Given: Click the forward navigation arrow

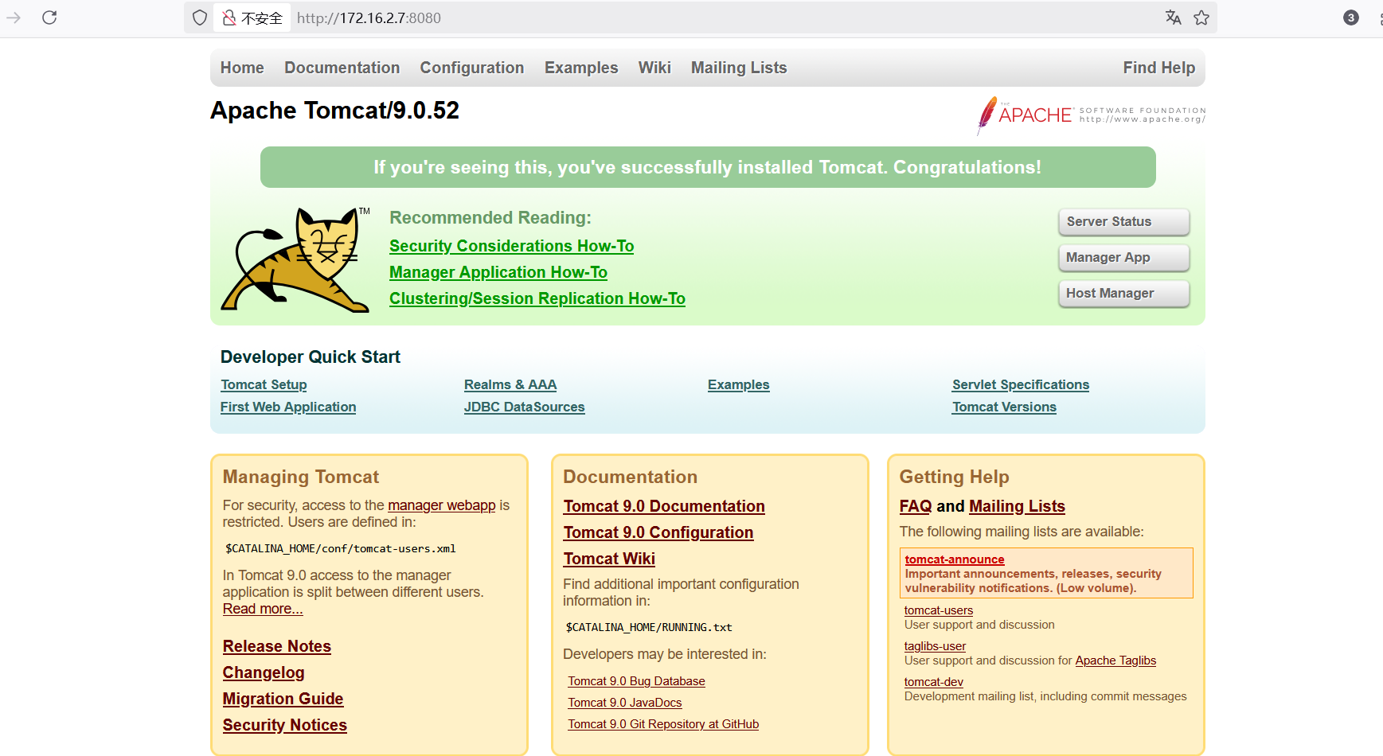Looking at the screenshot, I should 14,18.
